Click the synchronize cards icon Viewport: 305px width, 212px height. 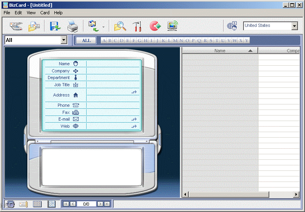(x=93, y=26)
